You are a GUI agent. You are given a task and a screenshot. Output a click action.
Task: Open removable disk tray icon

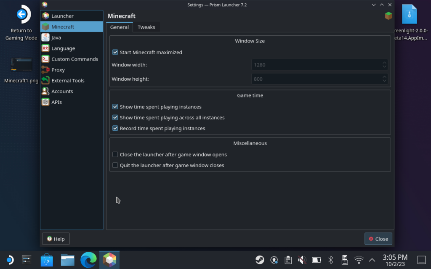pyautogui.click(x=345, y=260)
